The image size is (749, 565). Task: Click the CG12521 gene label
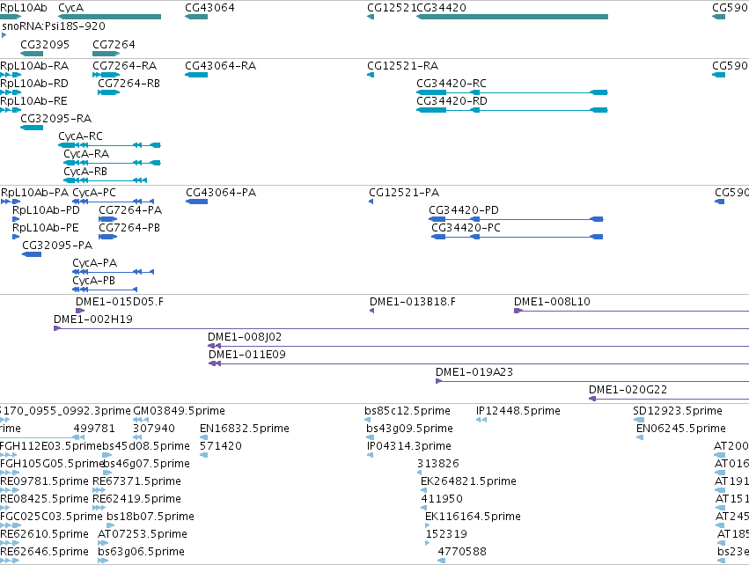click(x=392, y=8)
